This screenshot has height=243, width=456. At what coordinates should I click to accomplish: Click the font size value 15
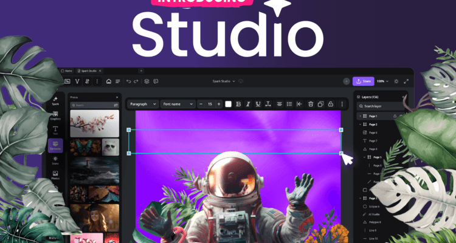pyautogui.click(x=210, y=104)
